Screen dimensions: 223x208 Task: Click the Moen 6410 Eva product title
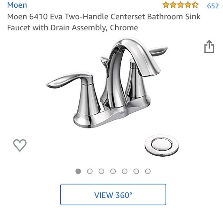point(104,22)
